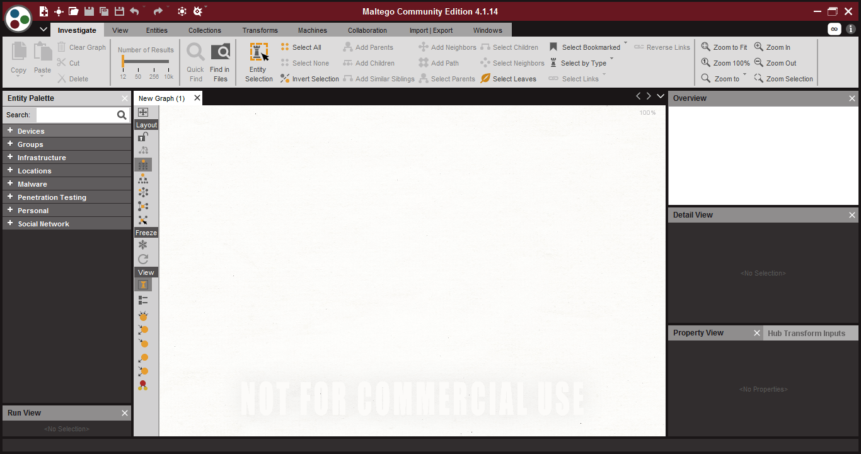Open the graph tab list dropdown
This screenshot has height=454, width=861.
661,96
